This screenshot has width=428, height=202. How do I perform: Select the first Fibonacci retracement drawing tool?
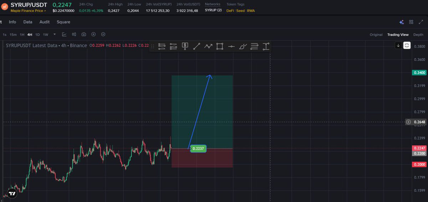[162, 46]
